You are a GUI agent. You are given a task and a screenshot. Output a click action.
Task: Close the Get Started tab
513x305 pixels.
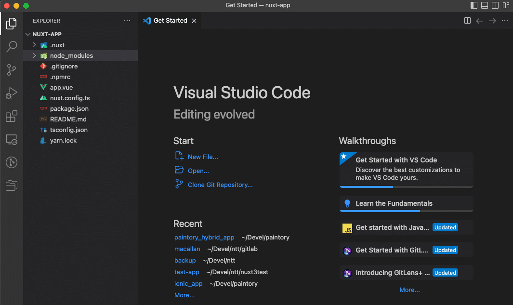(x=194, y=21)
